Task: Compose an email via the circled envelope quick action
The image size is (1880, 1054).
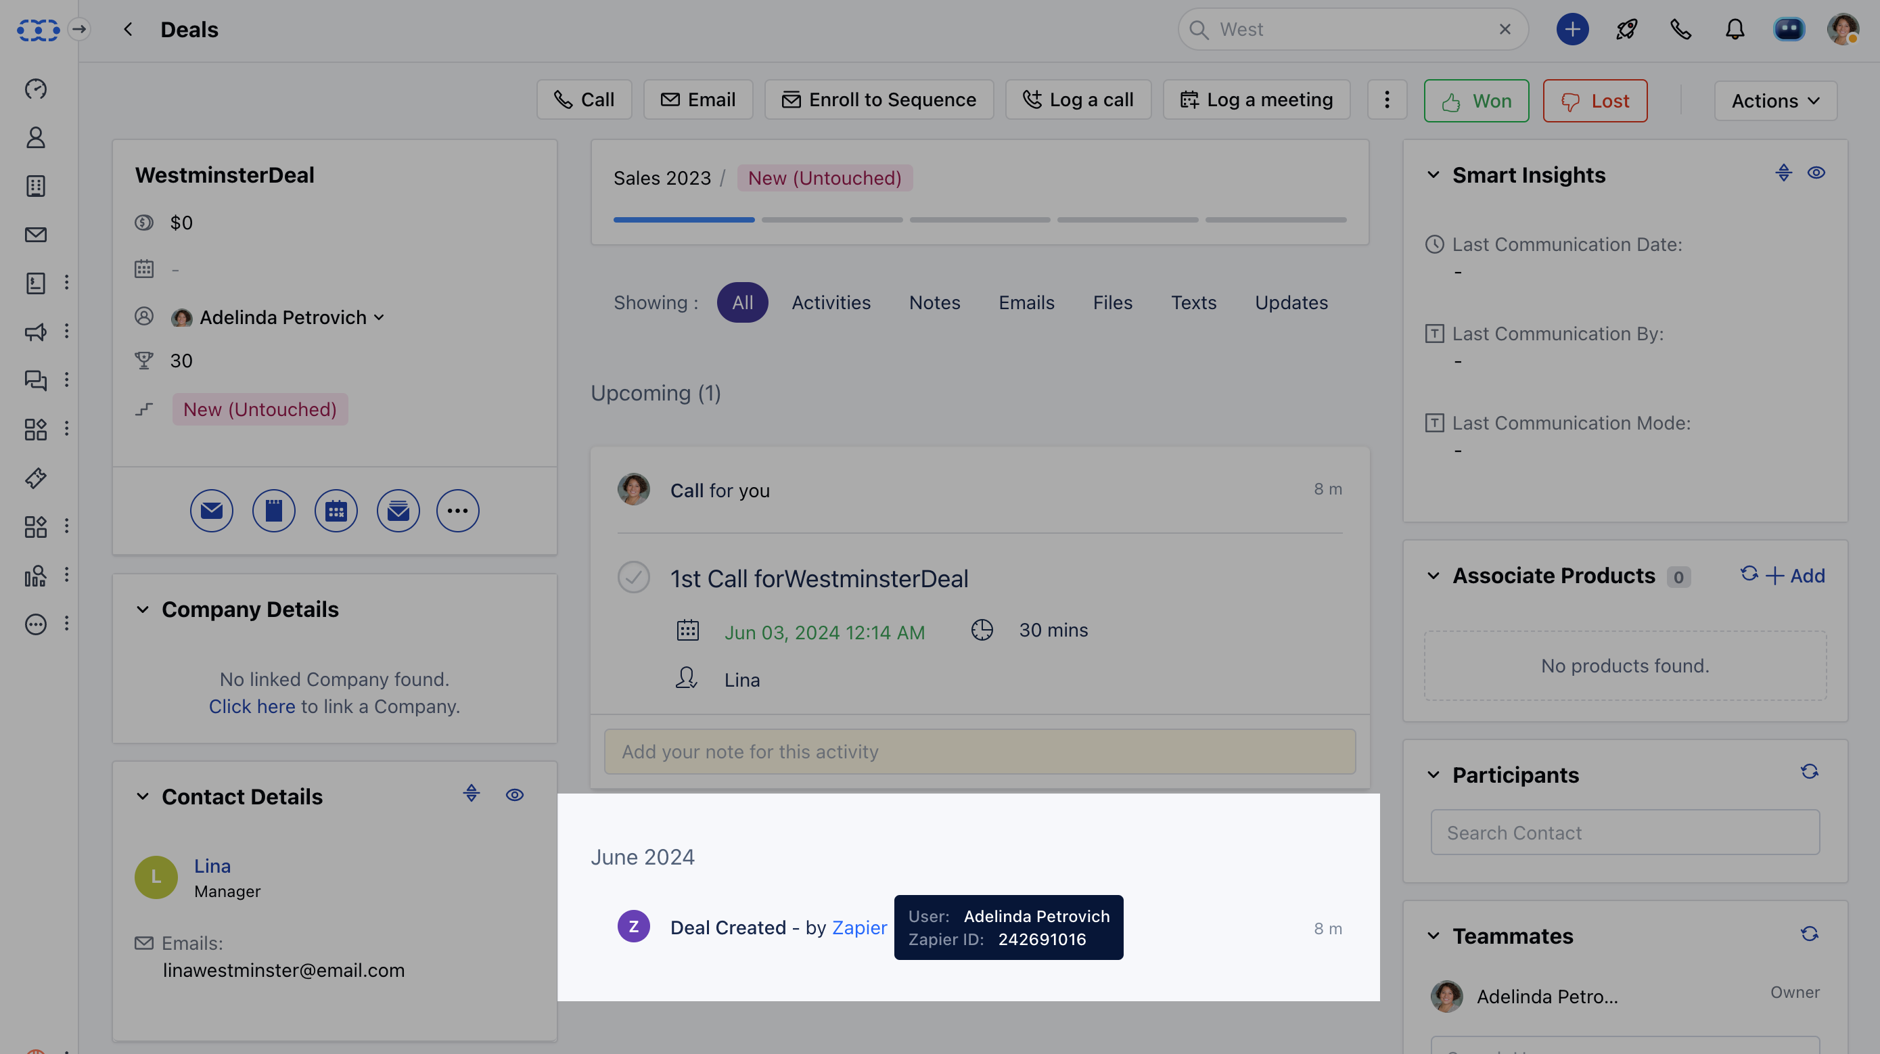Action: [212, 510]
